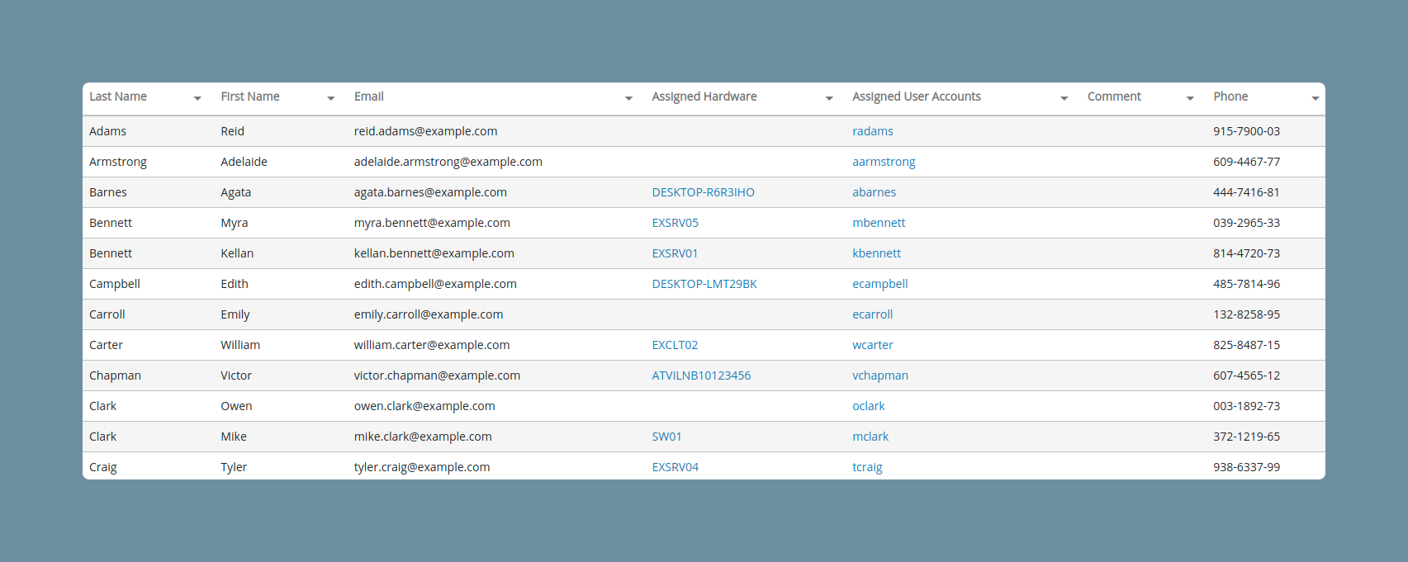Open the oclark user account link
This screenshot has width=1408, height=562.
869,406
